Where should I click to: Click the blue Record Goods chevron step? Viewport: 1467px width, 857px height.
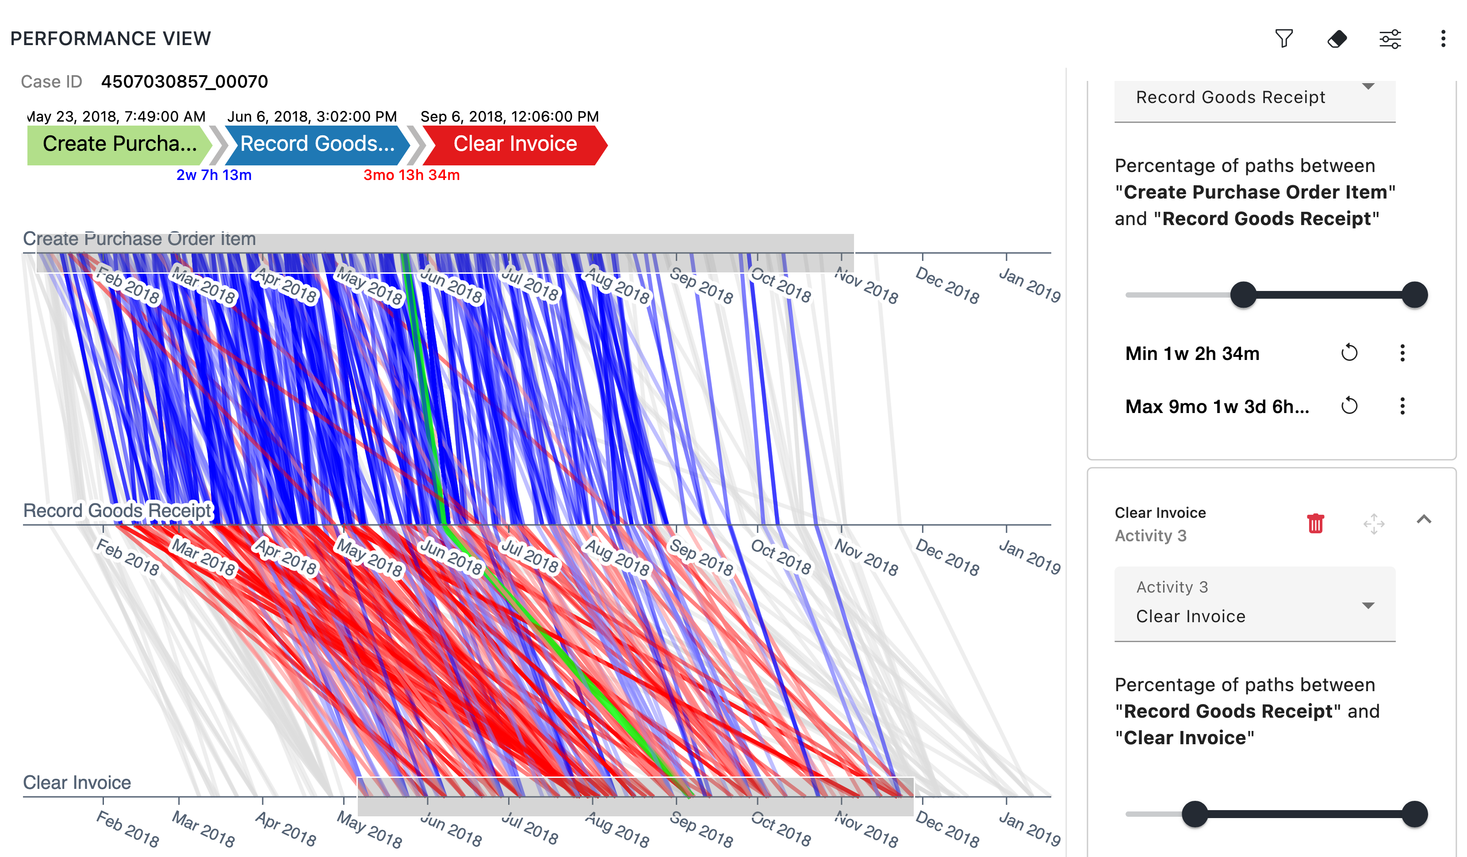pyautogui.click(x=317, y=144)
